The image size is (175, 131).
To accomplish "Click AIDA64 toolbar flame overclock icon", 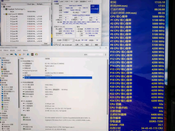I will [x=20, y=54].
